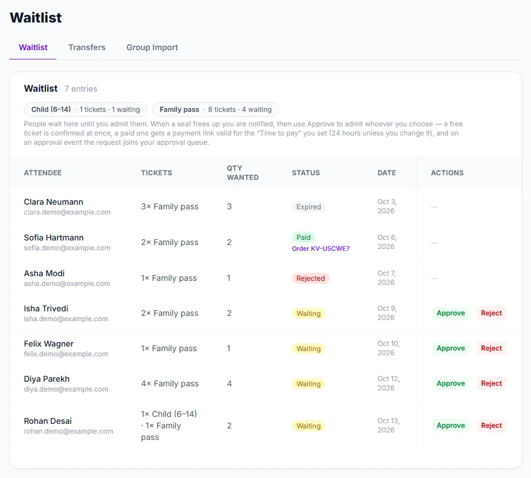
Task: Click Waiting badge in Isha Trivedi's row
Action: [308, 313]
